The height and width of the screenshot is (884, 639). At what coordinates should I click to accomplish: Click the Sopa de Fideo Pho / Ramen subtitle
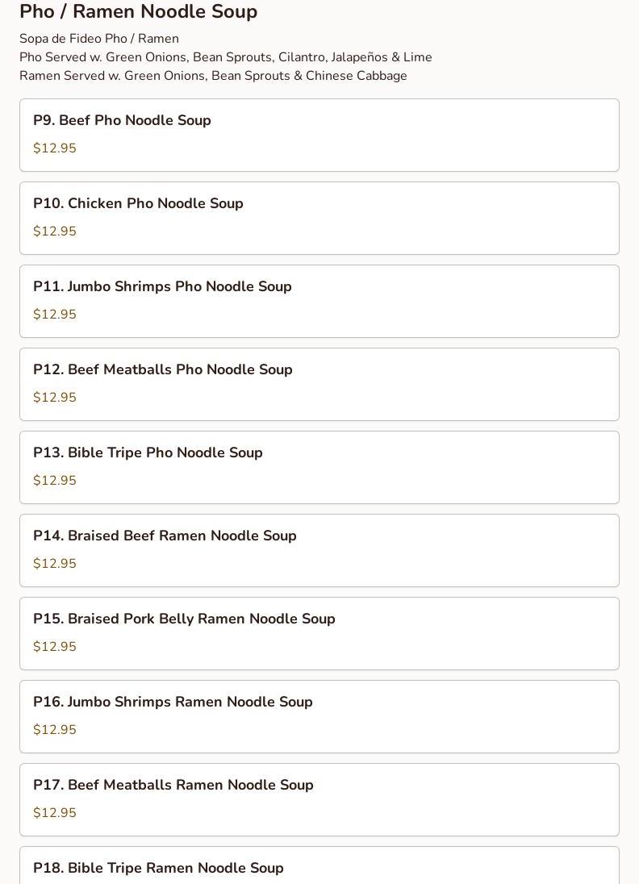[99, 39]
